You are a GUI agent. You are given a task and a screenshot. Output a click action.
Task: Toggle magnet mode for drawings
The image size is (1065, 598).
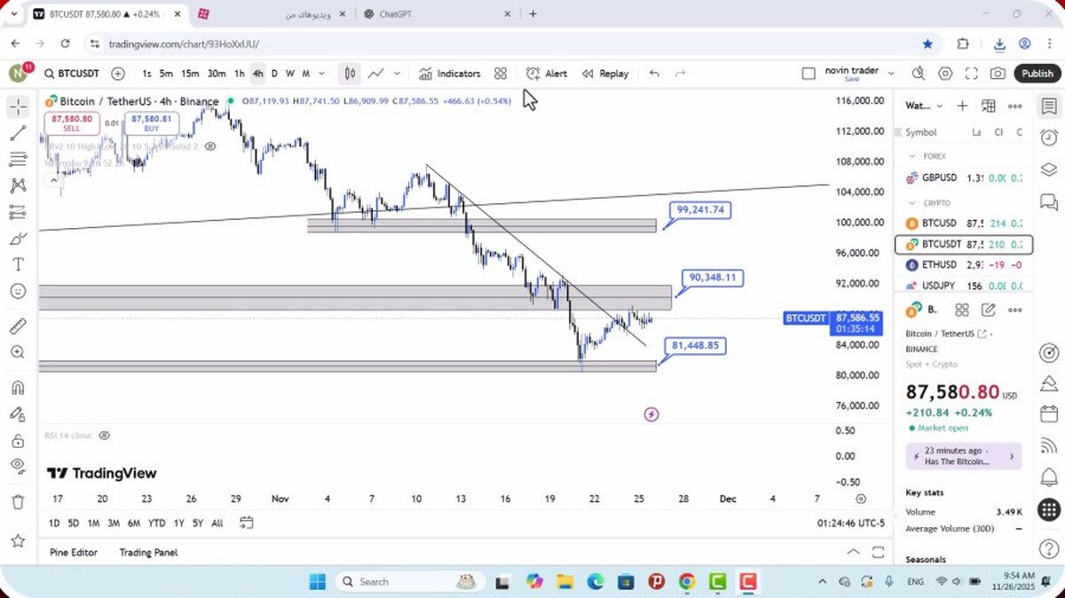18,388
